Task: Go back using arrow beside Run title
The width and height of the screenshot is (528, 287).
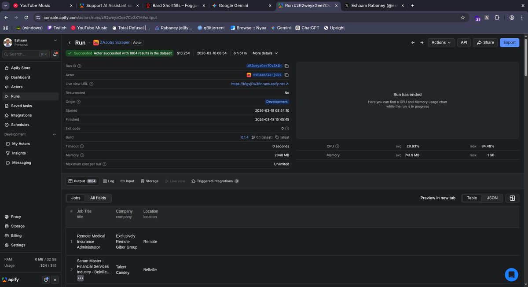Action: [70, 43]
